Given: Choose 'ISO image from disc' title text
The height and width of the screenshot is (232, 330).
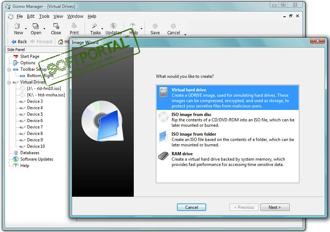Looking at the screenshot, I should [x=192, y=115].
